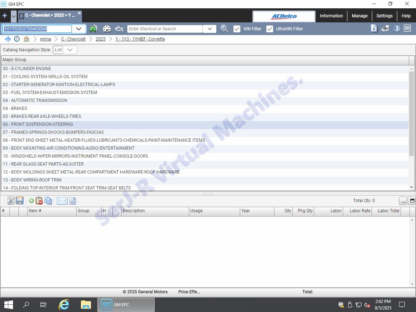Open Windows Start menu

pos(9,304)
